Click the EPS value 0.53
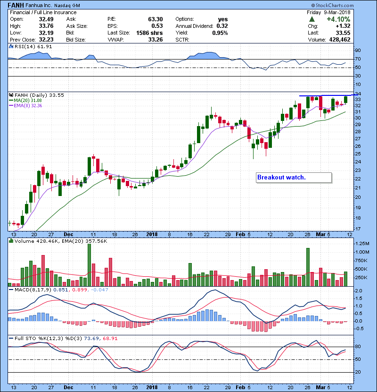This screenshot has width=377, height=392. [x=157, y=26]
